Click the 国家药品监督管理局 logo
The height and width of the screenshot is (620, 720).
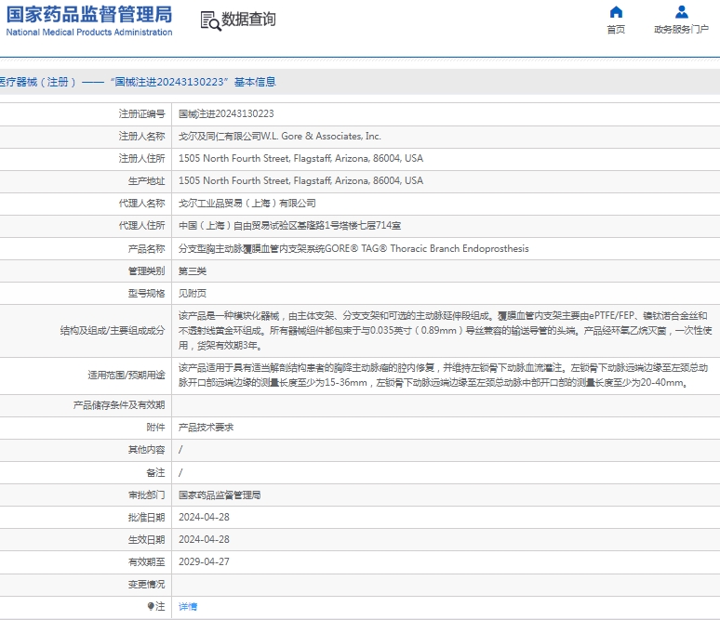89,15
